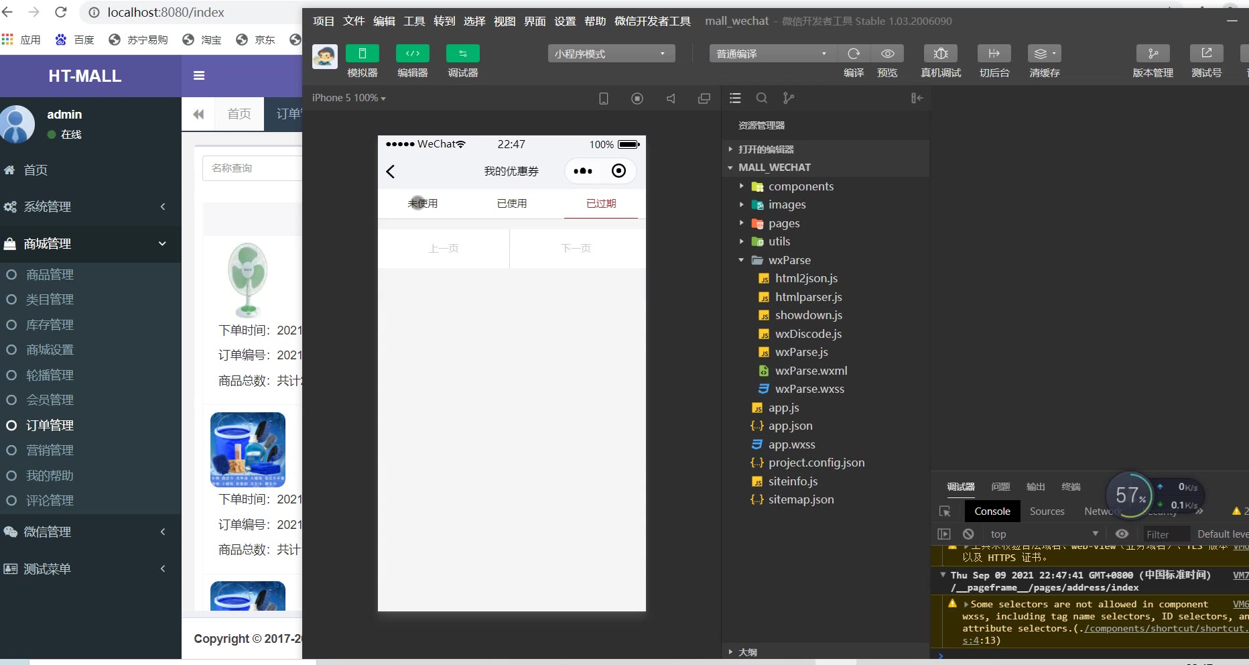
Task: Collapse the explorer sidebar icon
Action: point(917,98)
